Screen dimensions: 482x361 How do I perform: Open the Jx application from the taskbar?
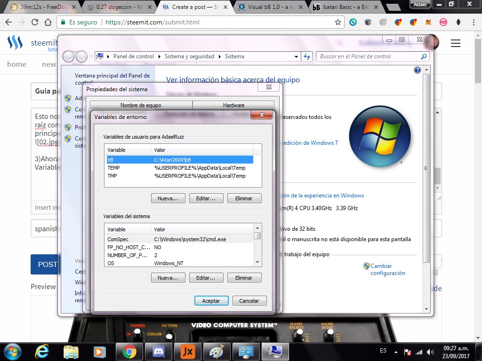187,352
